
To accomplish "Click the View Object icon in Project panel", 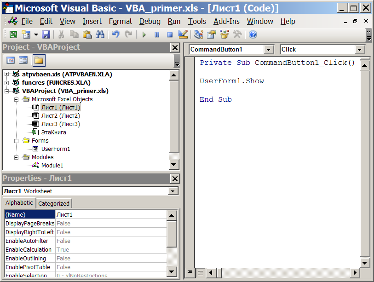I will point(23,60).
